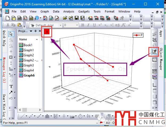Select Book1 in the project list
166x127 pixels.
click(x=28, y=45)
